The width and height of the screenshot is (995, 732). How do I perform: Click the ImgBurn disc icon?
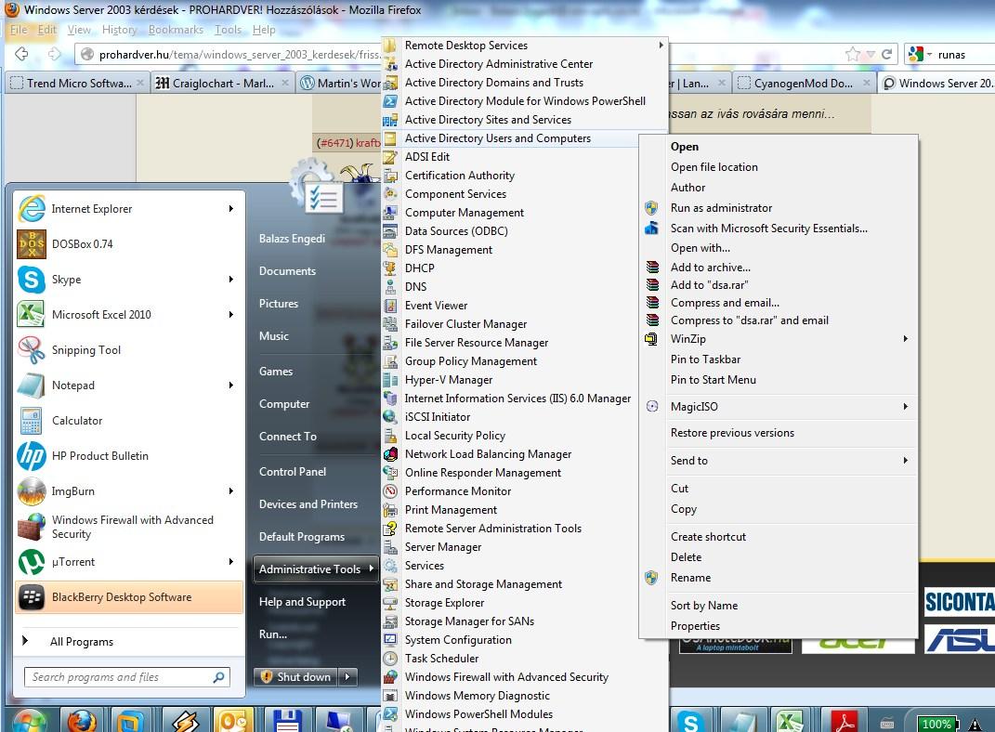coord(32,491)
